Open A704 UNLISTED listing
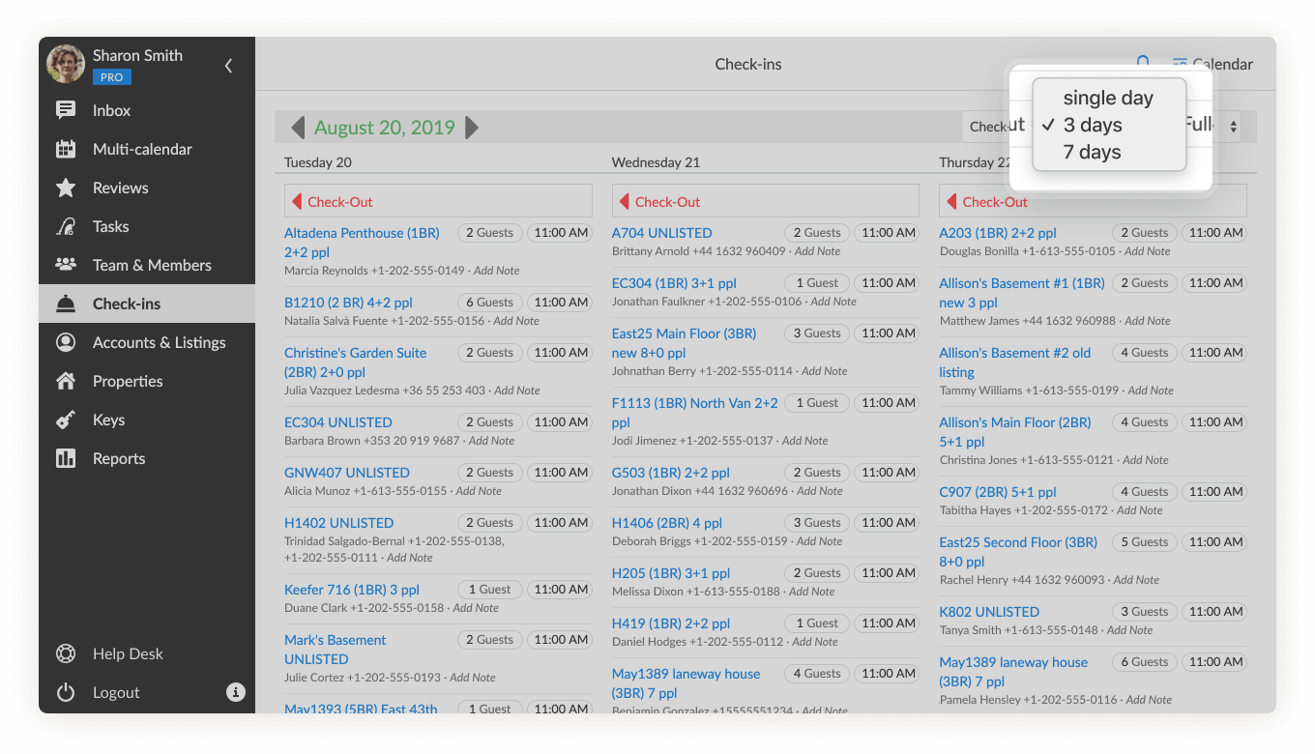Viewport: 1315px width, 754px height. [x=661, y=233]
